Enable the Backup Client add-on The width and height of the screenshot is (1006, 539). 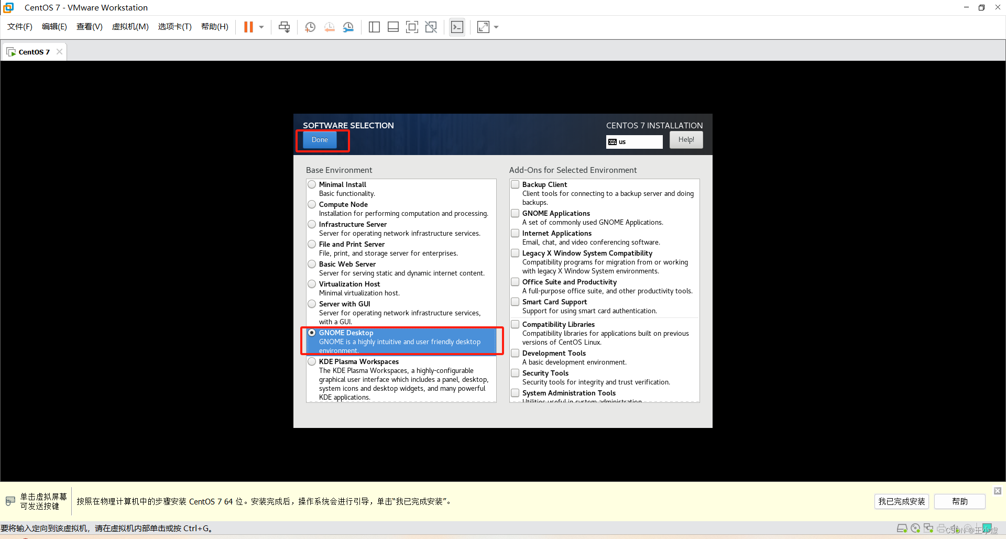point(515,184)
